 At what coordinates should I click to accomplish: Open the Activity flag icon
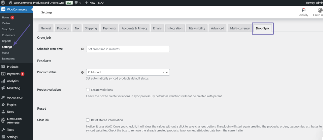pos(303,11)
